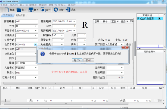Viewport: 167px width, 109px height.
Task: Click the 天数 input field
Action: [64, 26]
